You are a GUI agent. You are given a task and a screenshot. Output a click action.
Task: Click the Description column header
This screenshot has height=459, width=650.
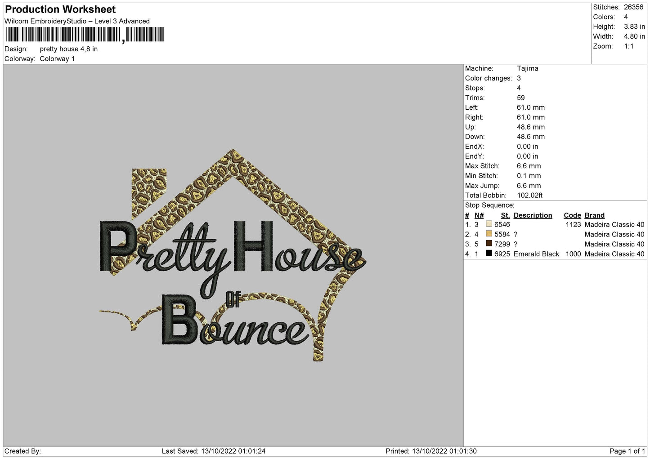click(x=533, y=215)
